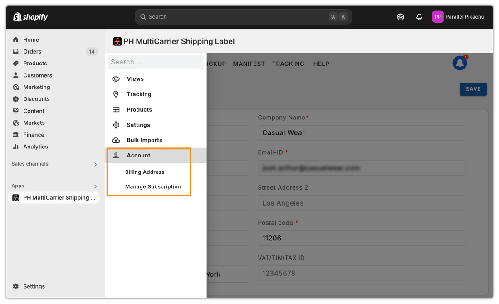Click the Tracking location pin icon
This screenshot has height=304, width=499.
coord(116,94)
